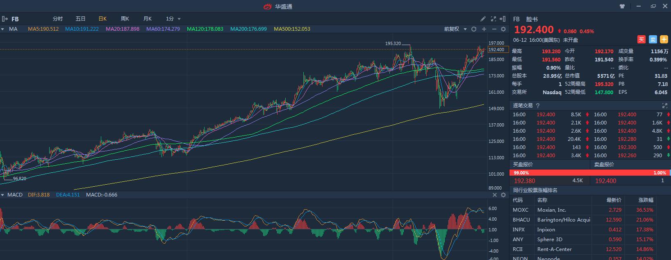This screenshot has height=260, width=671.
Task: Select the daily K-line tab
Action: (x=102, y=19)
